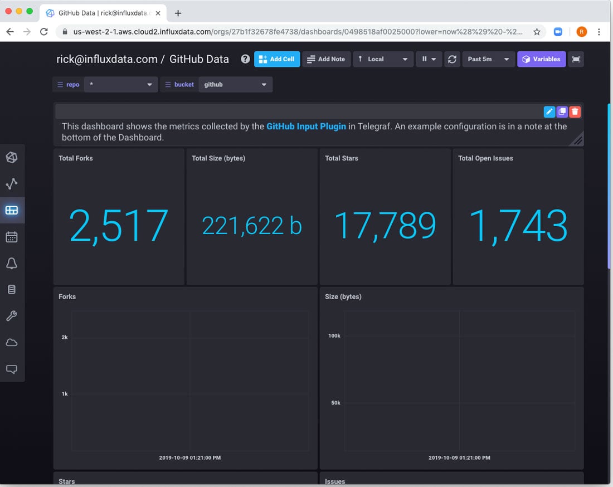Toggle presentation mode fullscreen button
Screen dimensions: 613x487
(576, 59)
